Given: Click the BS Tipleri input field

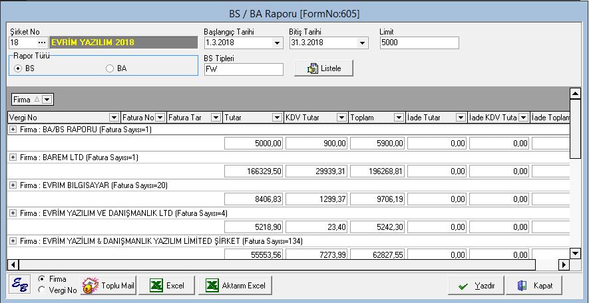Looking at the screenshot, I should point(244,69).
